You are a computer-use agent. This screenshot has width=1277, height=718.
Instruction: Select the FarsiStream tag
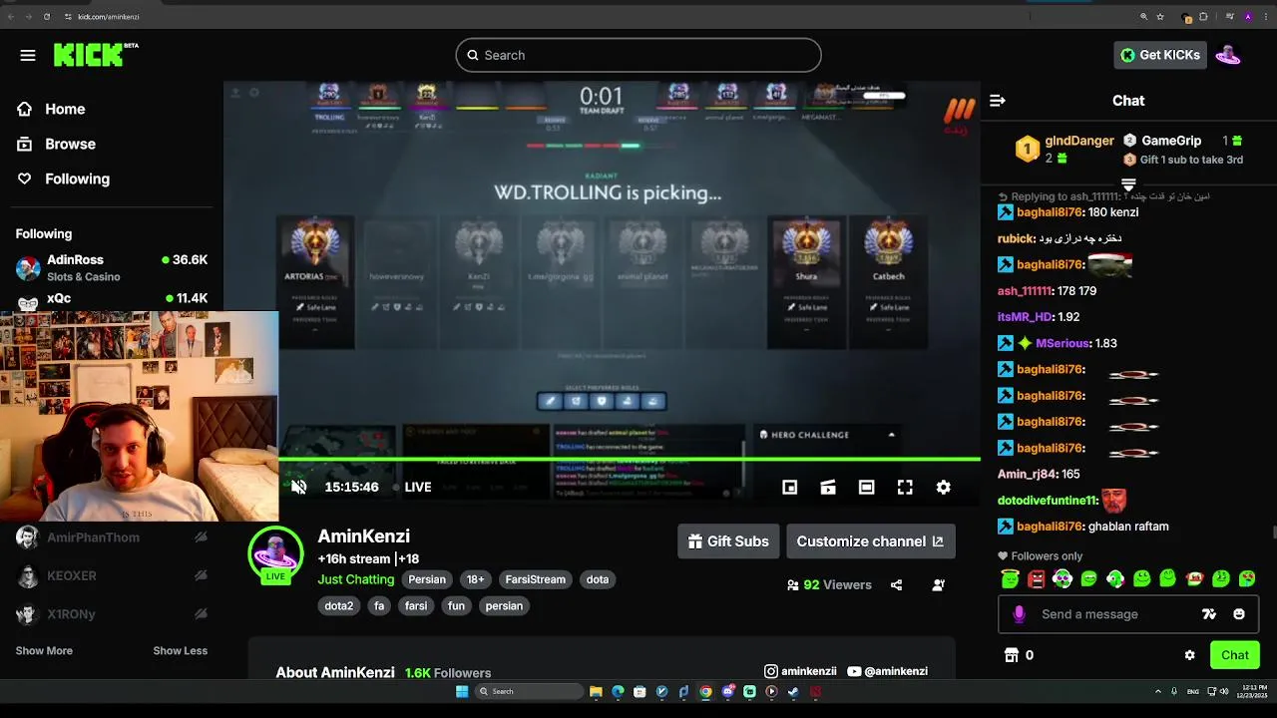(x=535, y=579)
